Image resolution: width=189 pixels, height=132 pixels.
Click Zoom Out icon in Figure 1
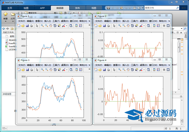[x=47, y=26]
